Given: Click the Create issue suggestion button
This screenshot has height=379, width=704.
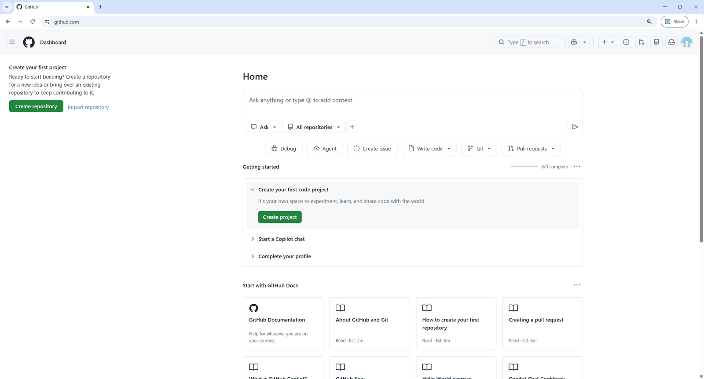Looking at the screenshot, I should click(x=372, y=149).
